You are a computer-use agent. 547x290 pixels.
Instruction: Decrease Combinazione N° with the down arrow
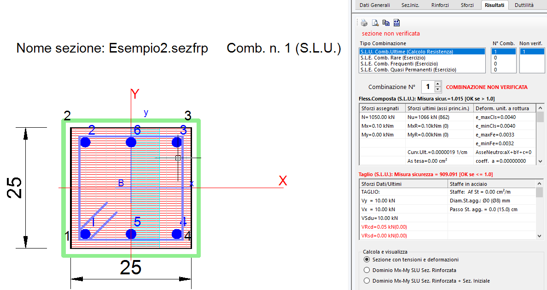pos(438,89)
